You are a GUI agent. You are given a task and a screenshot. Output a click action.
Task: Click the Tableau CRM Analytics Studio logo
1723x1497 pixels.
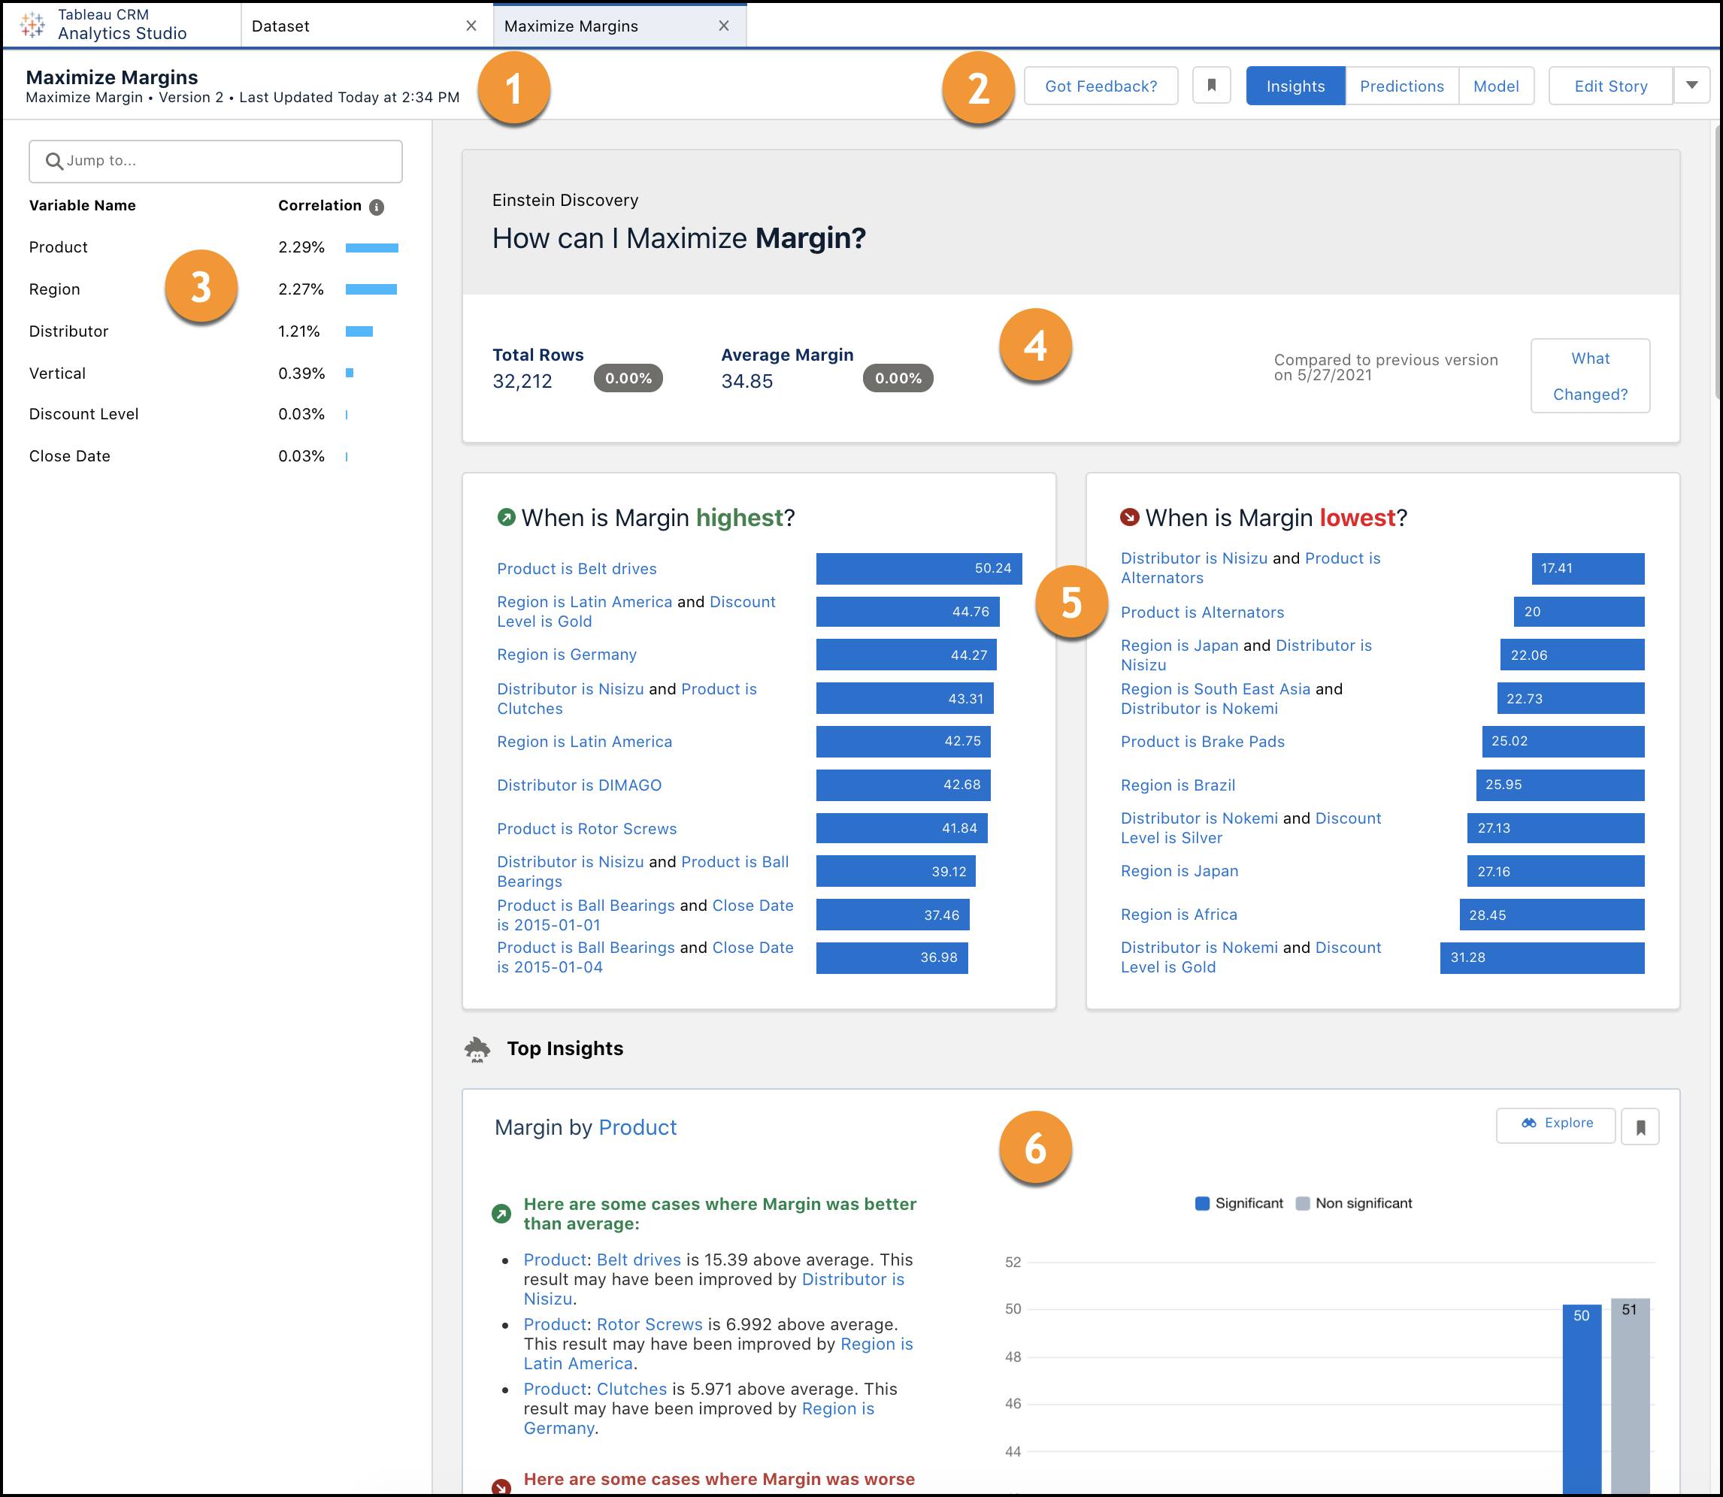pos(32,25)
